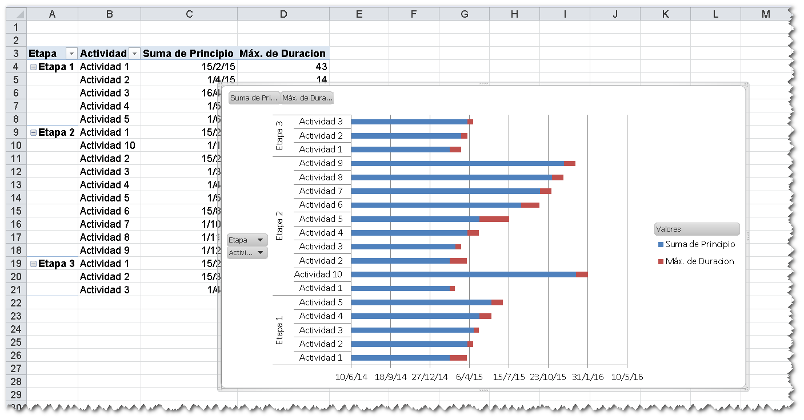Image resolution: width=804 pixels, height=420 pixels.
Task: Click the Actividad 6 label in the chart
Action: click(321, 205)
